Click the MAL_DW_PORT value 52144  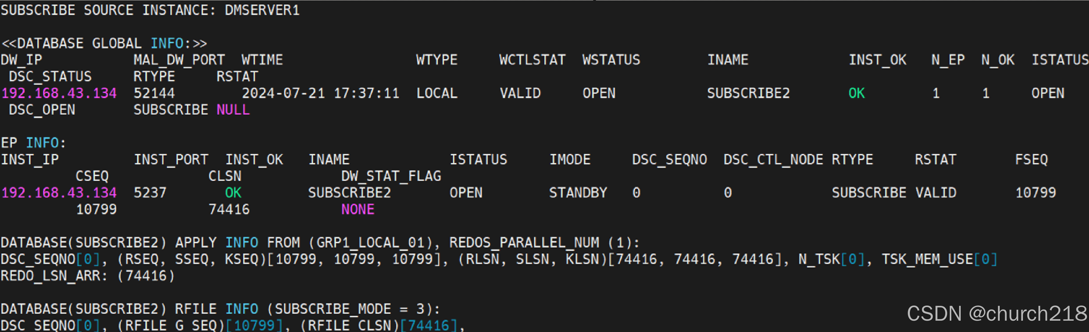click(154, 93)
